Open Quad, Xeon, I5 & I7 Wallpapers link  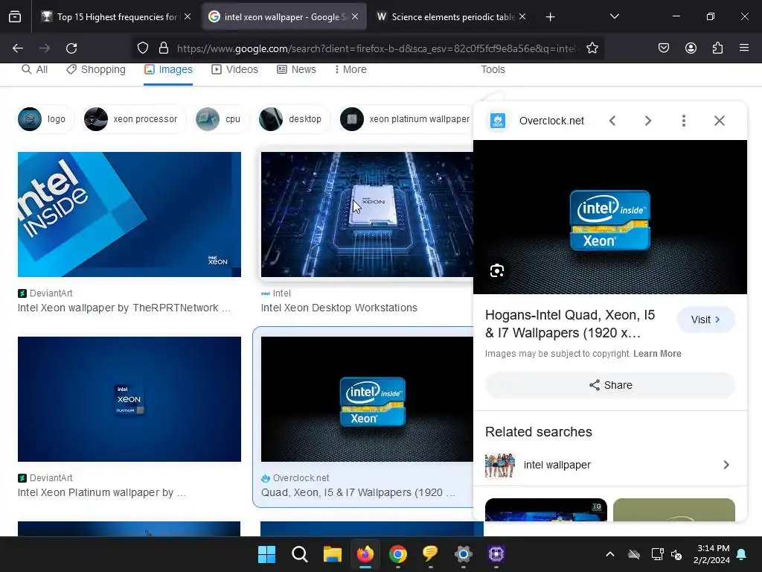pos(358,493)
